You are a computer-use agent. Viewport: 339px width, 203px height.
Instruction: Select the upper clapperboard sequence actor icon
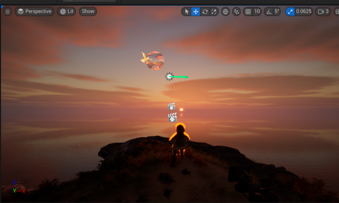click(172, 106)
